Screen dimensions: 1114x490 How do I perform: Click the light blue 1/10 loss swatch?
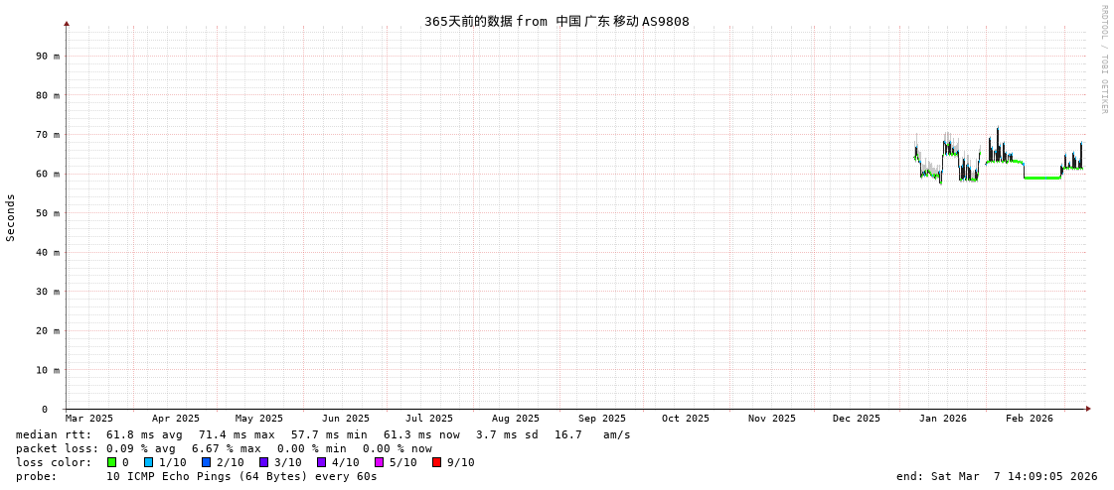click(x=149, y=462)
